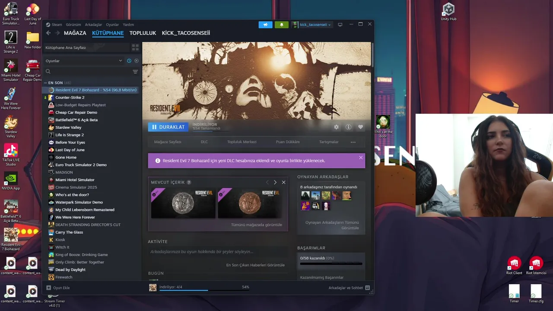The height and width of the screenshot is (311, 553).
Task: Open NVIDIA App desktop icon
Action: 11,181
